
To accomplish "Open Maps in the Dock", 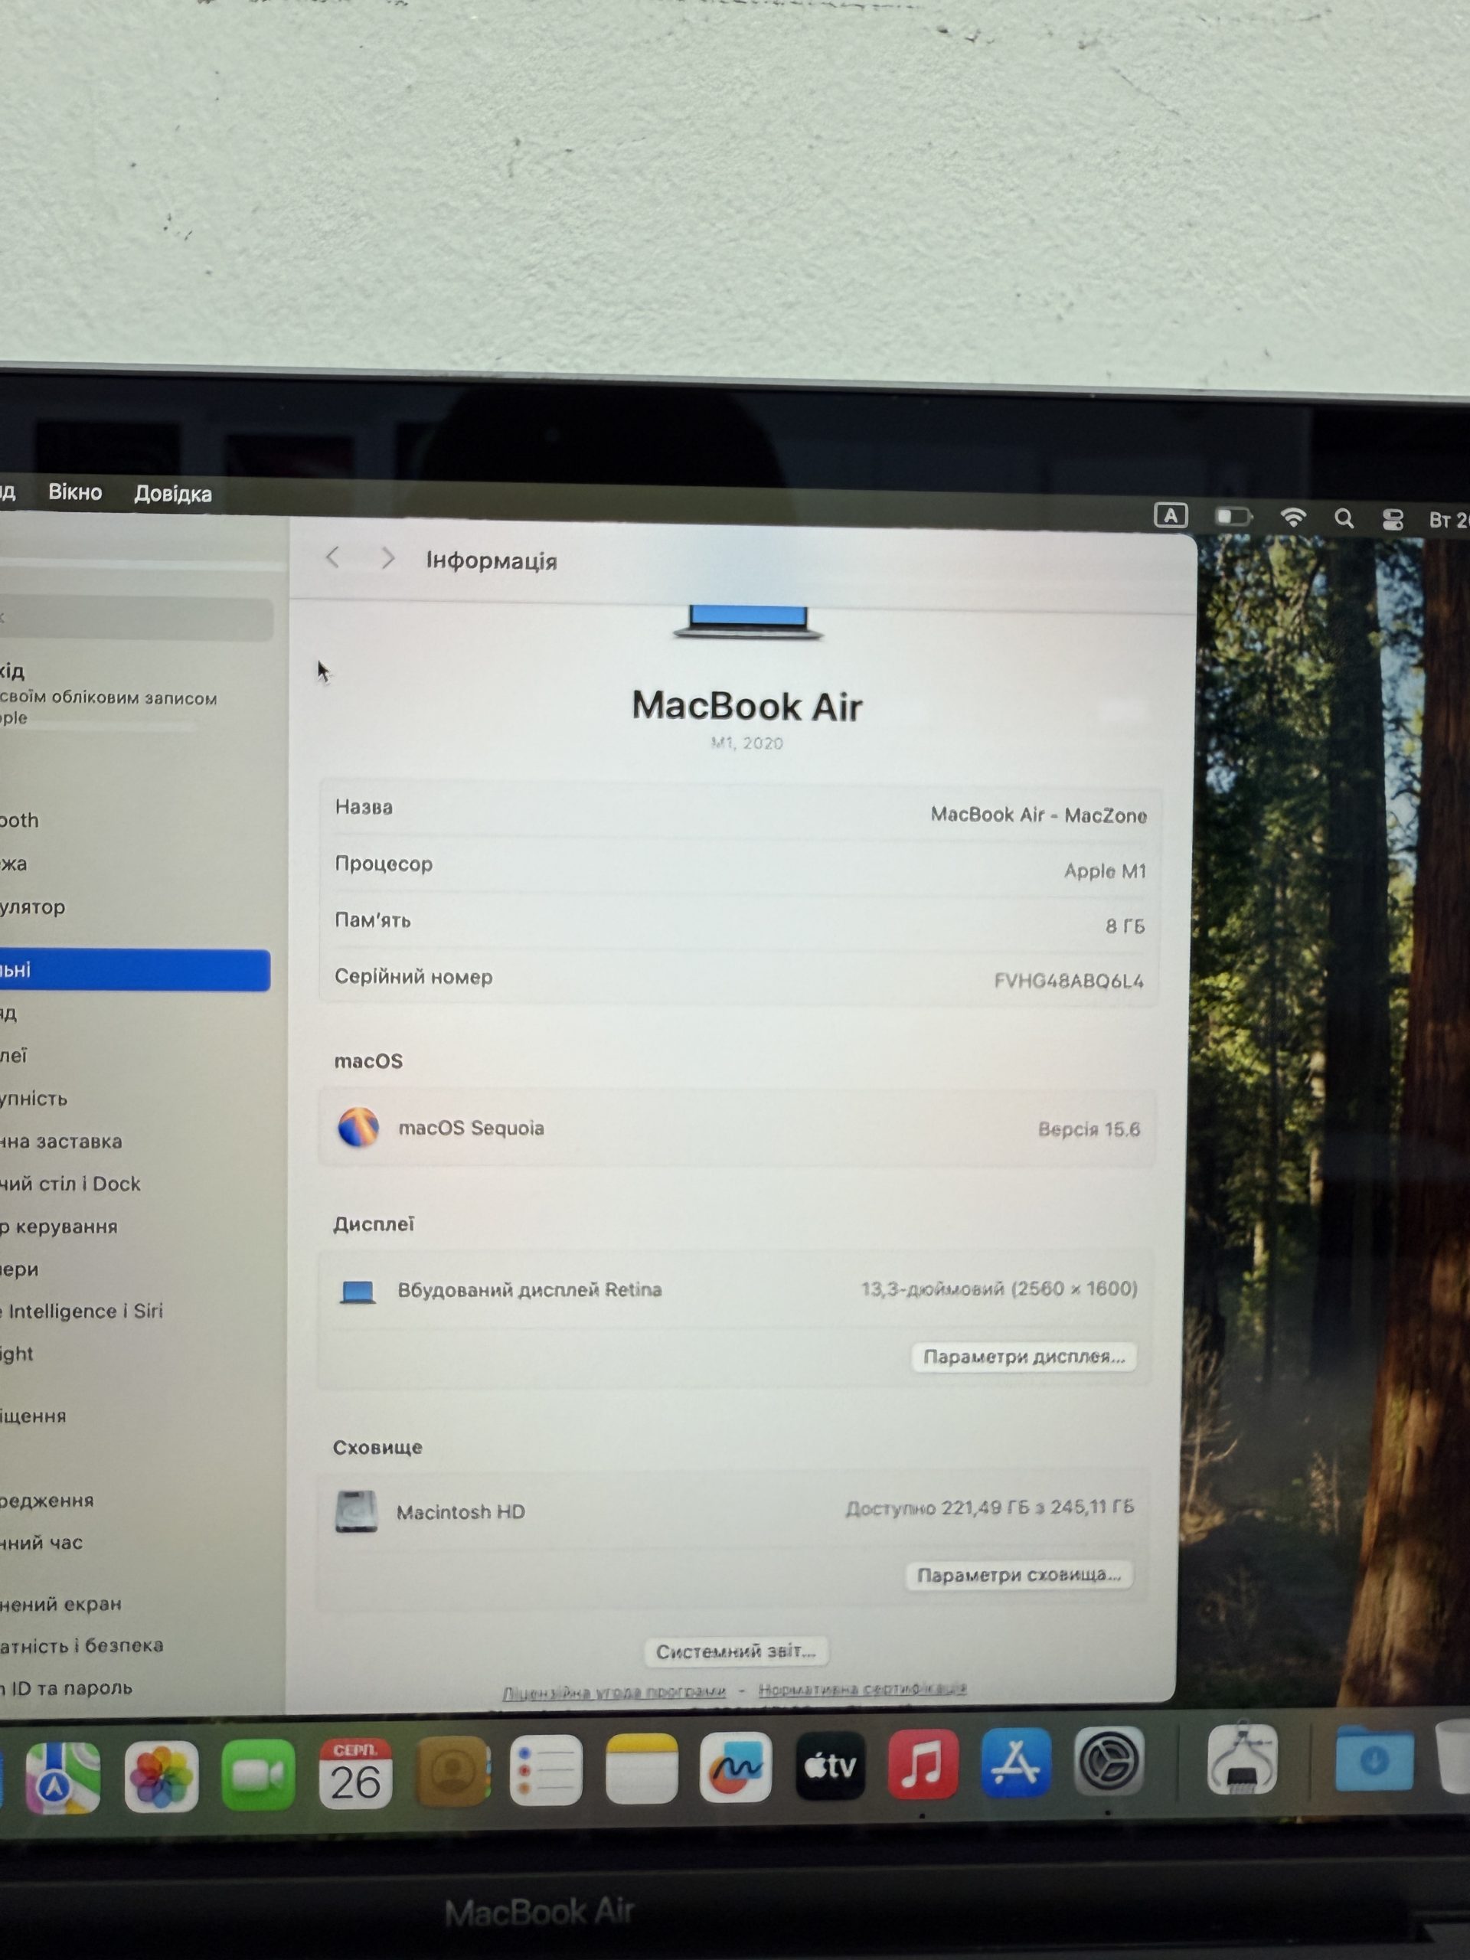I will [x=62, y=1776].
